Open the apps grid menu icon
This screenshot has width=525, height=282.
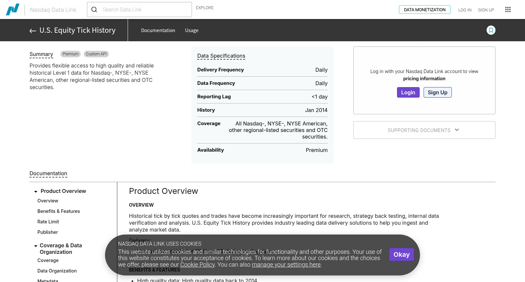click(x=508, y=9)
